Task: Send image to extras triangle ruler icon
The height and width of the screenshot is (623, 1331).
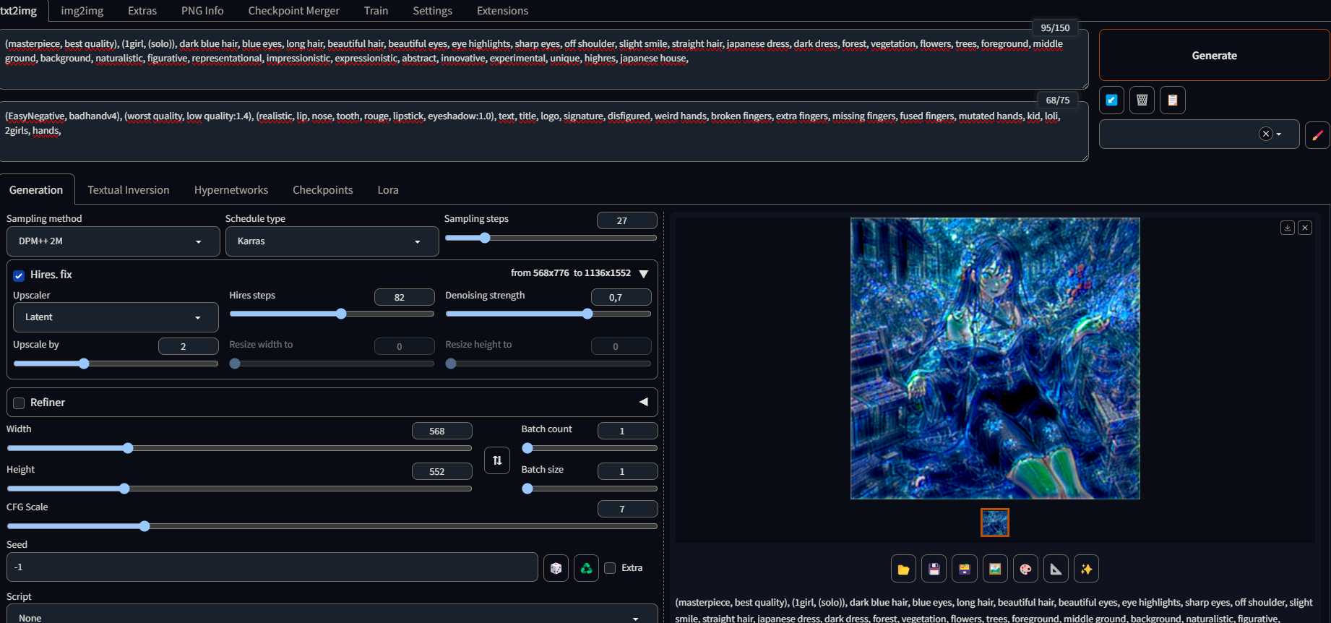Action: coord(1056,569)
